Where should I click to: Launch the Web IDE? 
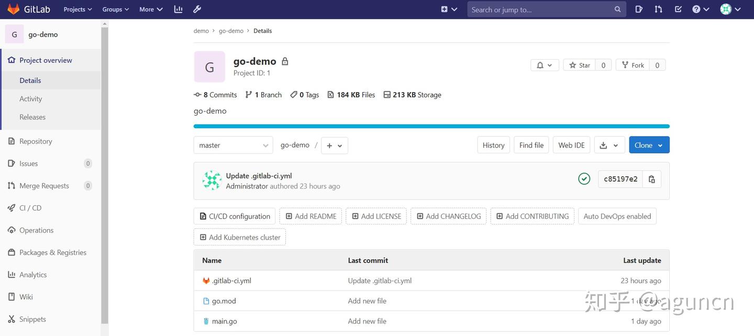pyautogui.click(x=571, y=145)
